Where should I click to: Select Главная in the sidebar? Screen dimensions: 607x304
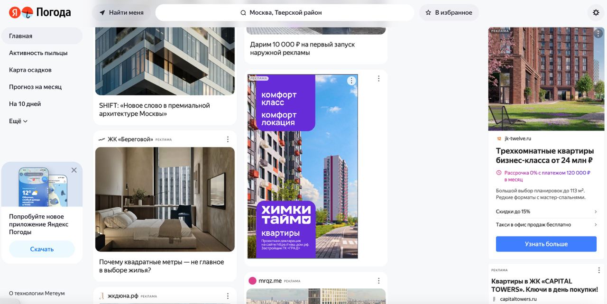(x=42, y=36)
